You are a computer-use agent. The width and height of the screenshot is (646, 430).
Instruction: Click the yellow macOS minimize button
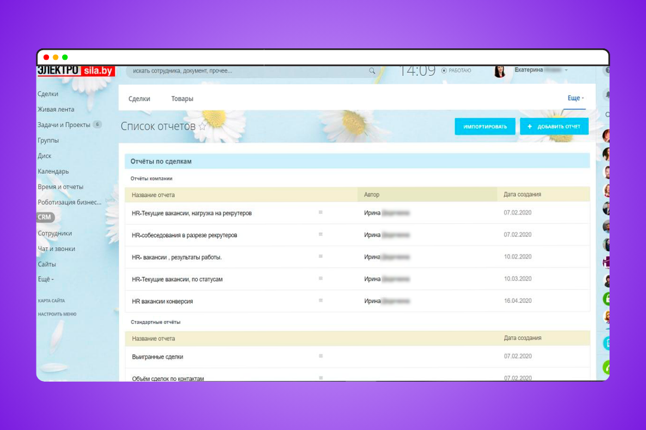click(x=55, y=57)
